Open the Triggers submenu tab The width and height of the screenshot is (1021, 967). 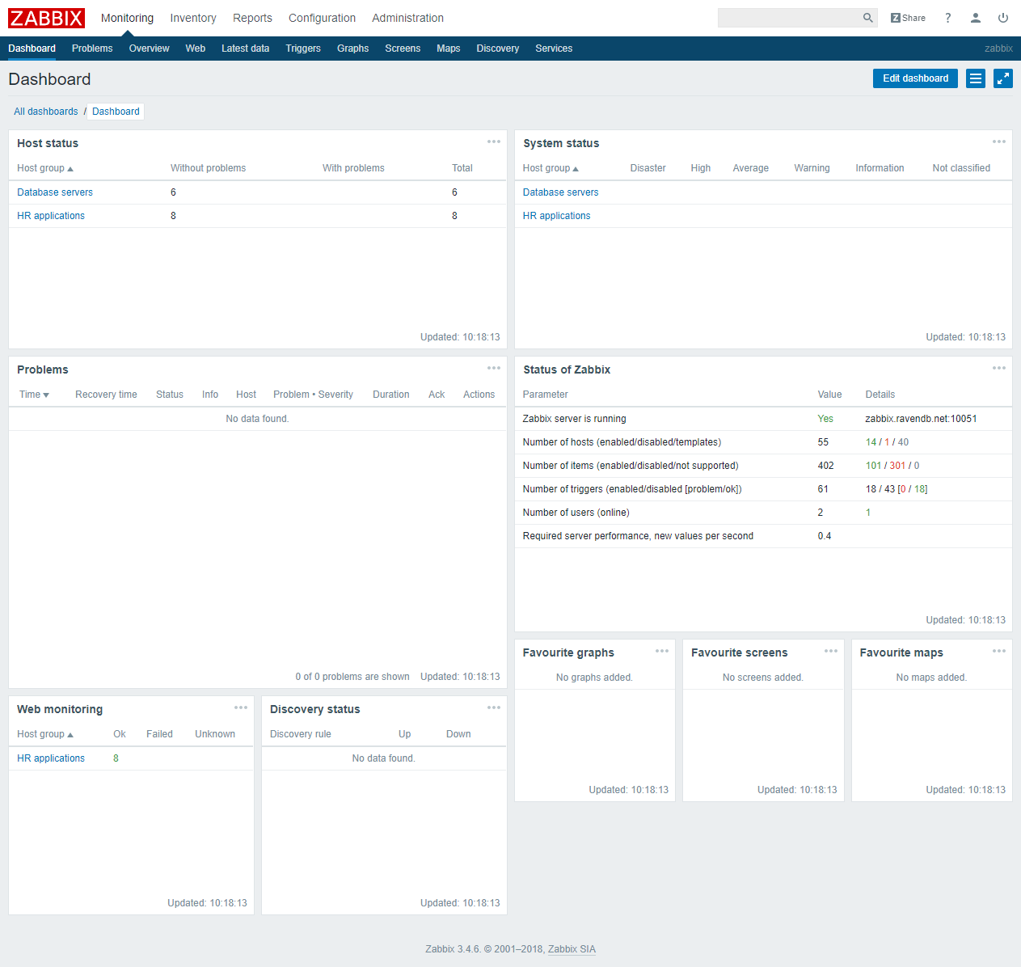click(303, 49)
